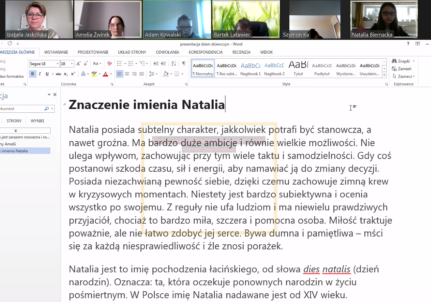This screenshot has height=302, width=431.
Task: Toggle justified text alignment
Action: 141,74
